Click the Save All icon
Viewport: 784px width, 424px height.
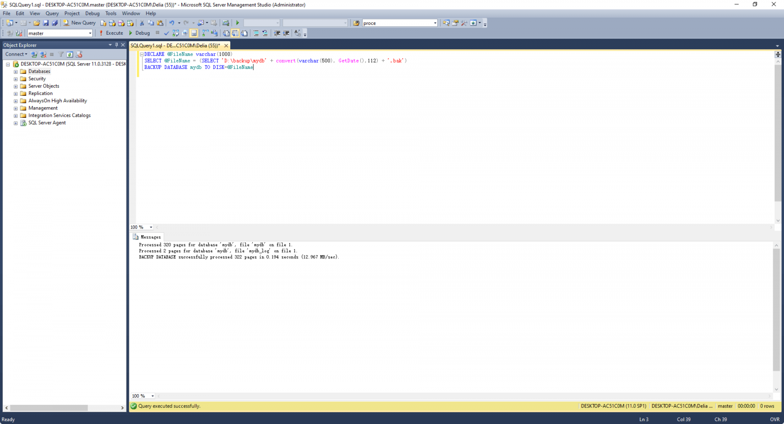pyautogui.click(x=55, y=23)
